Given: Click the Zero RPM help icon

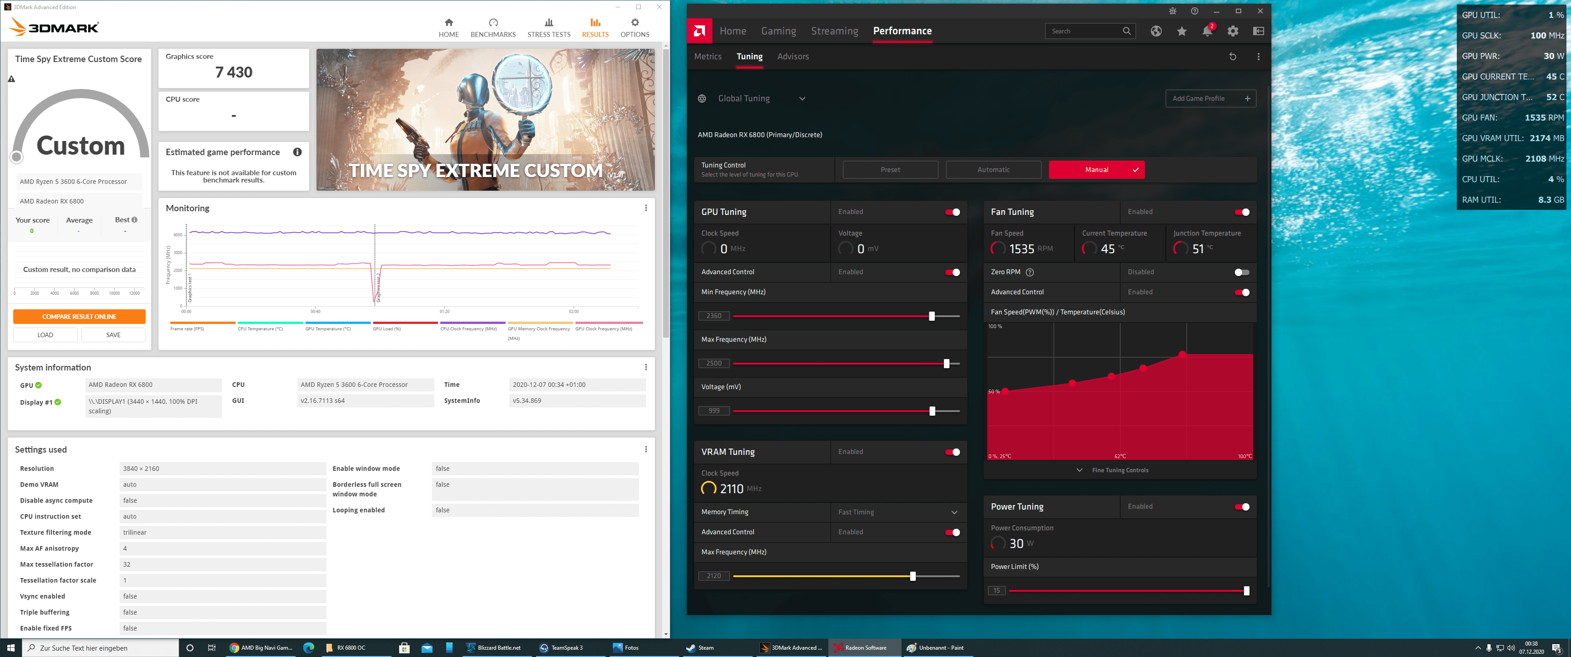Looking at the screenshot, I should coord(1029,272).
